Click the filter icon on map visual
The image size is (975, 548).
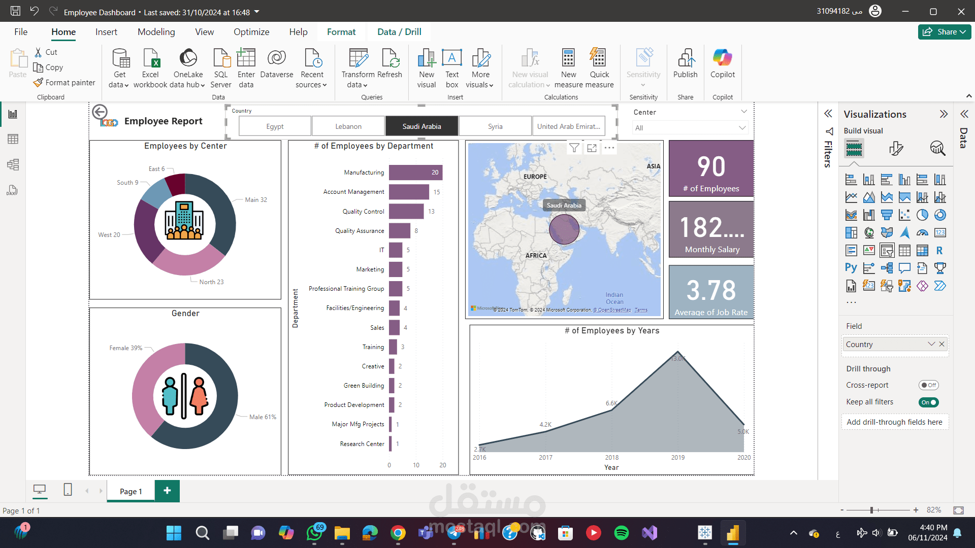coord(574,148)
